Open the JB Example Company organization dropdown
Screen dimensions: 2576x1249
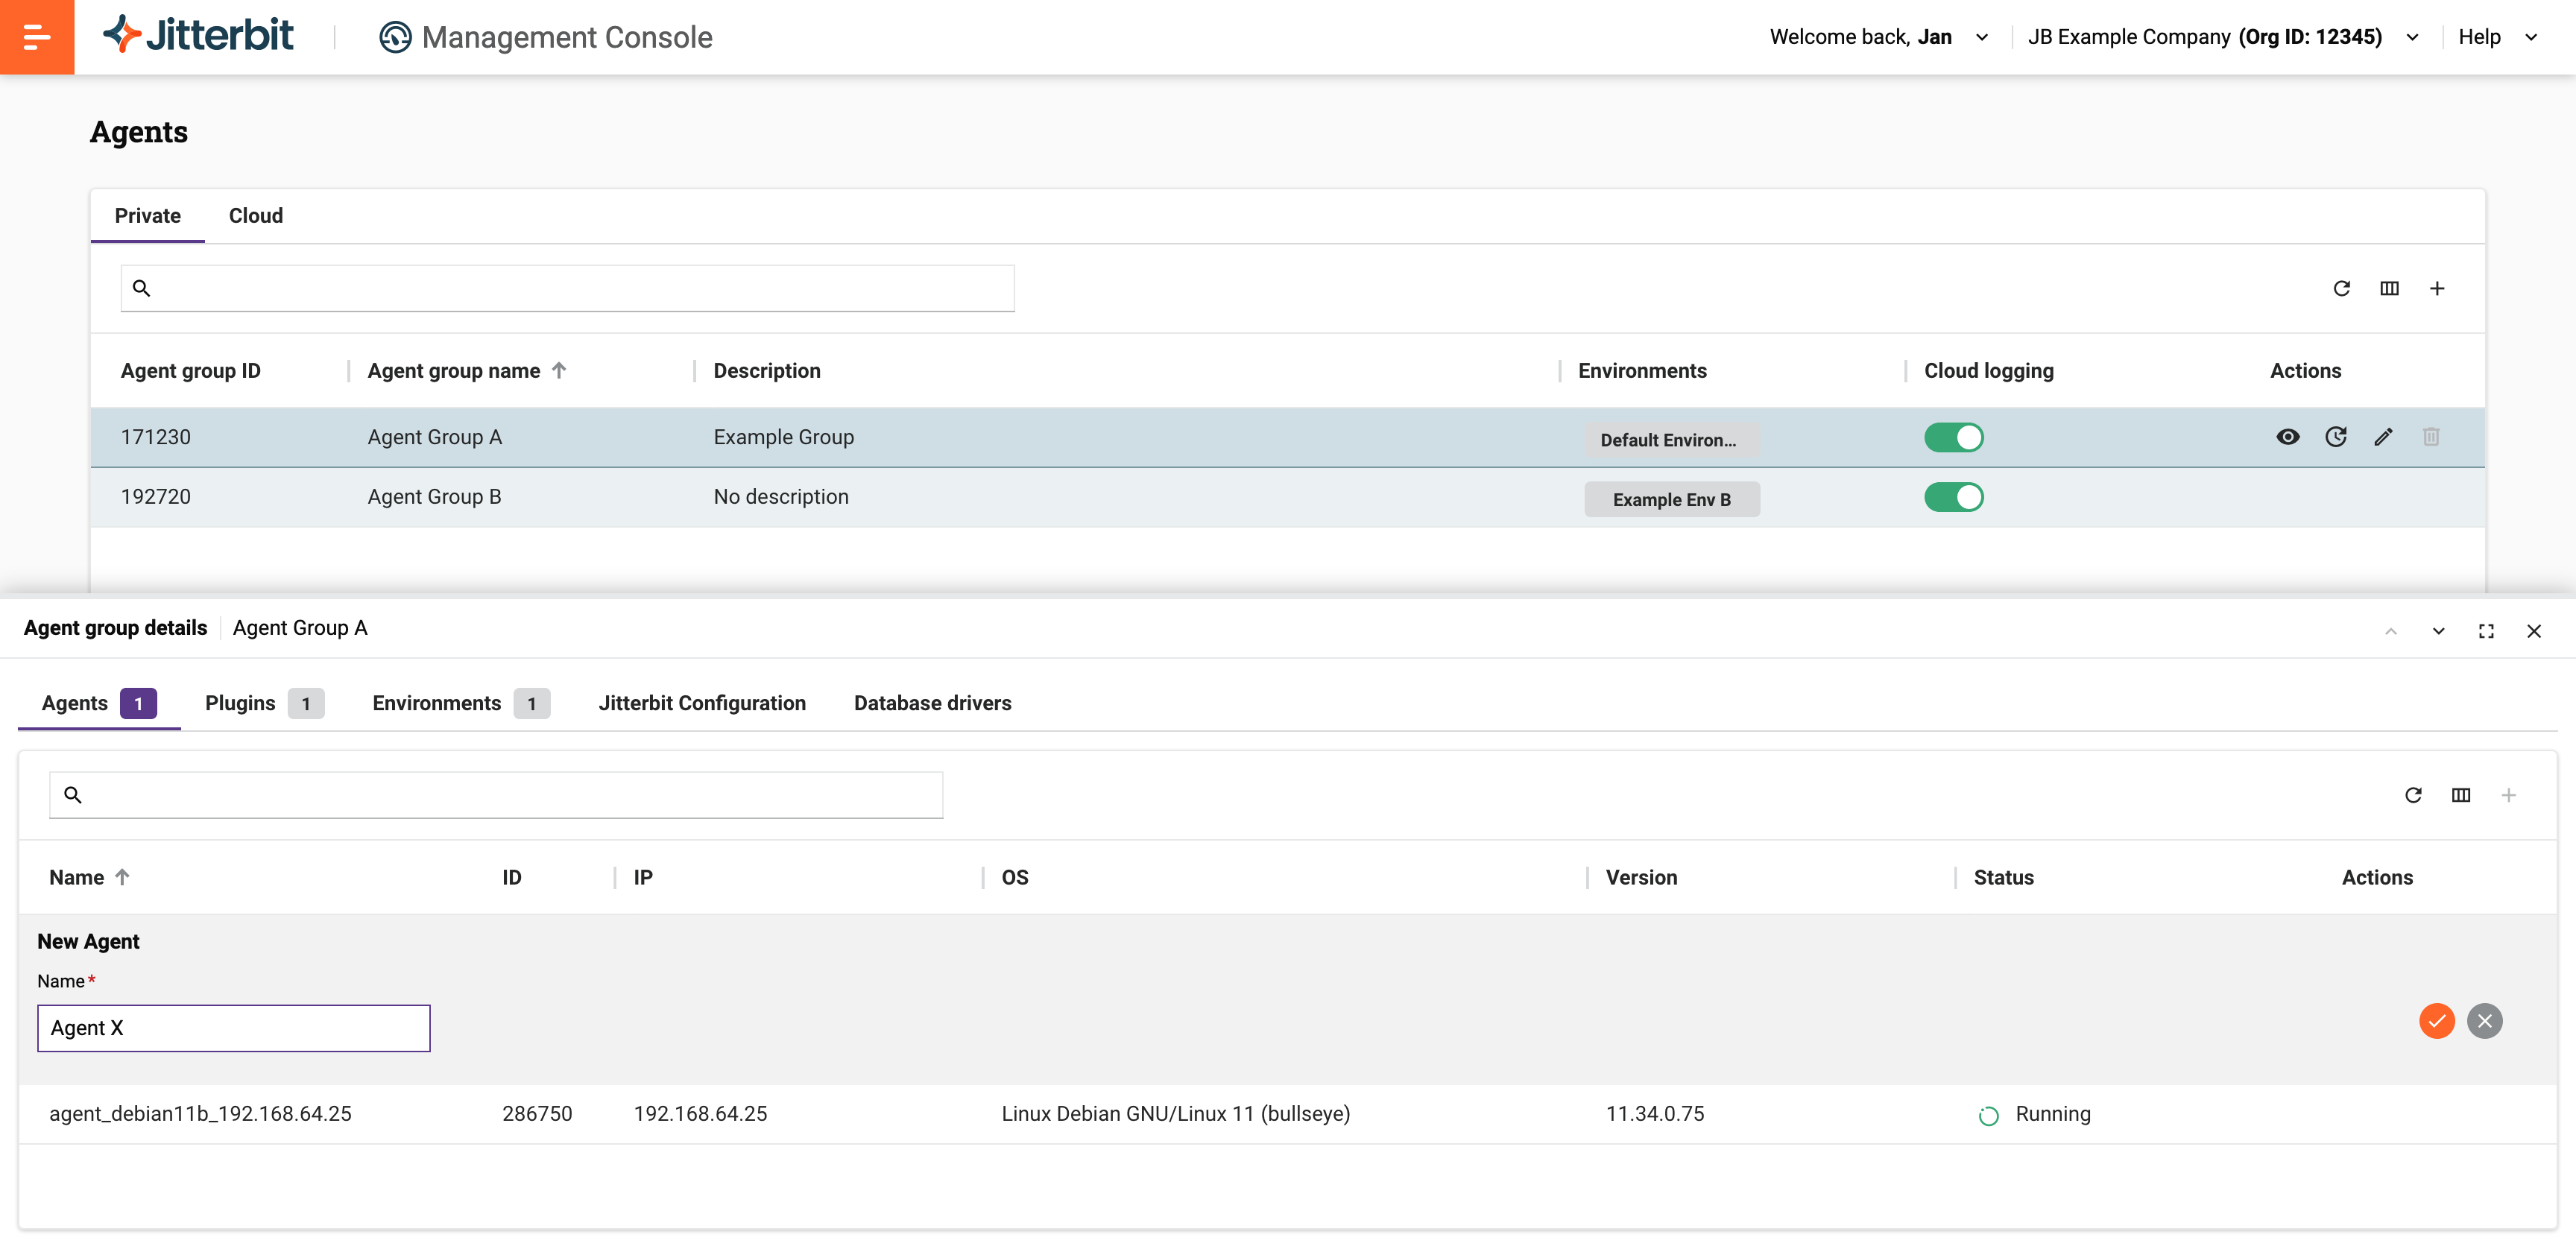2223,37
